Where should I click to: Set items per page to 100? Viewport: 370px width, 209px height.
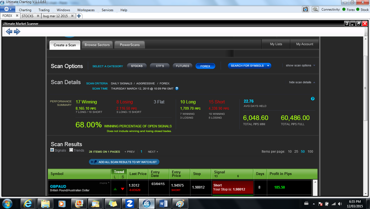[310, 152]
